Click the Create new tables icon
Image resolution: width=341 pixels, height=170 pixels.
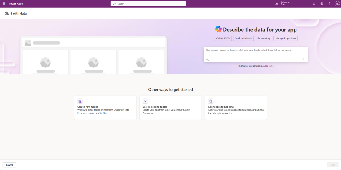click(x=80, y=101)
